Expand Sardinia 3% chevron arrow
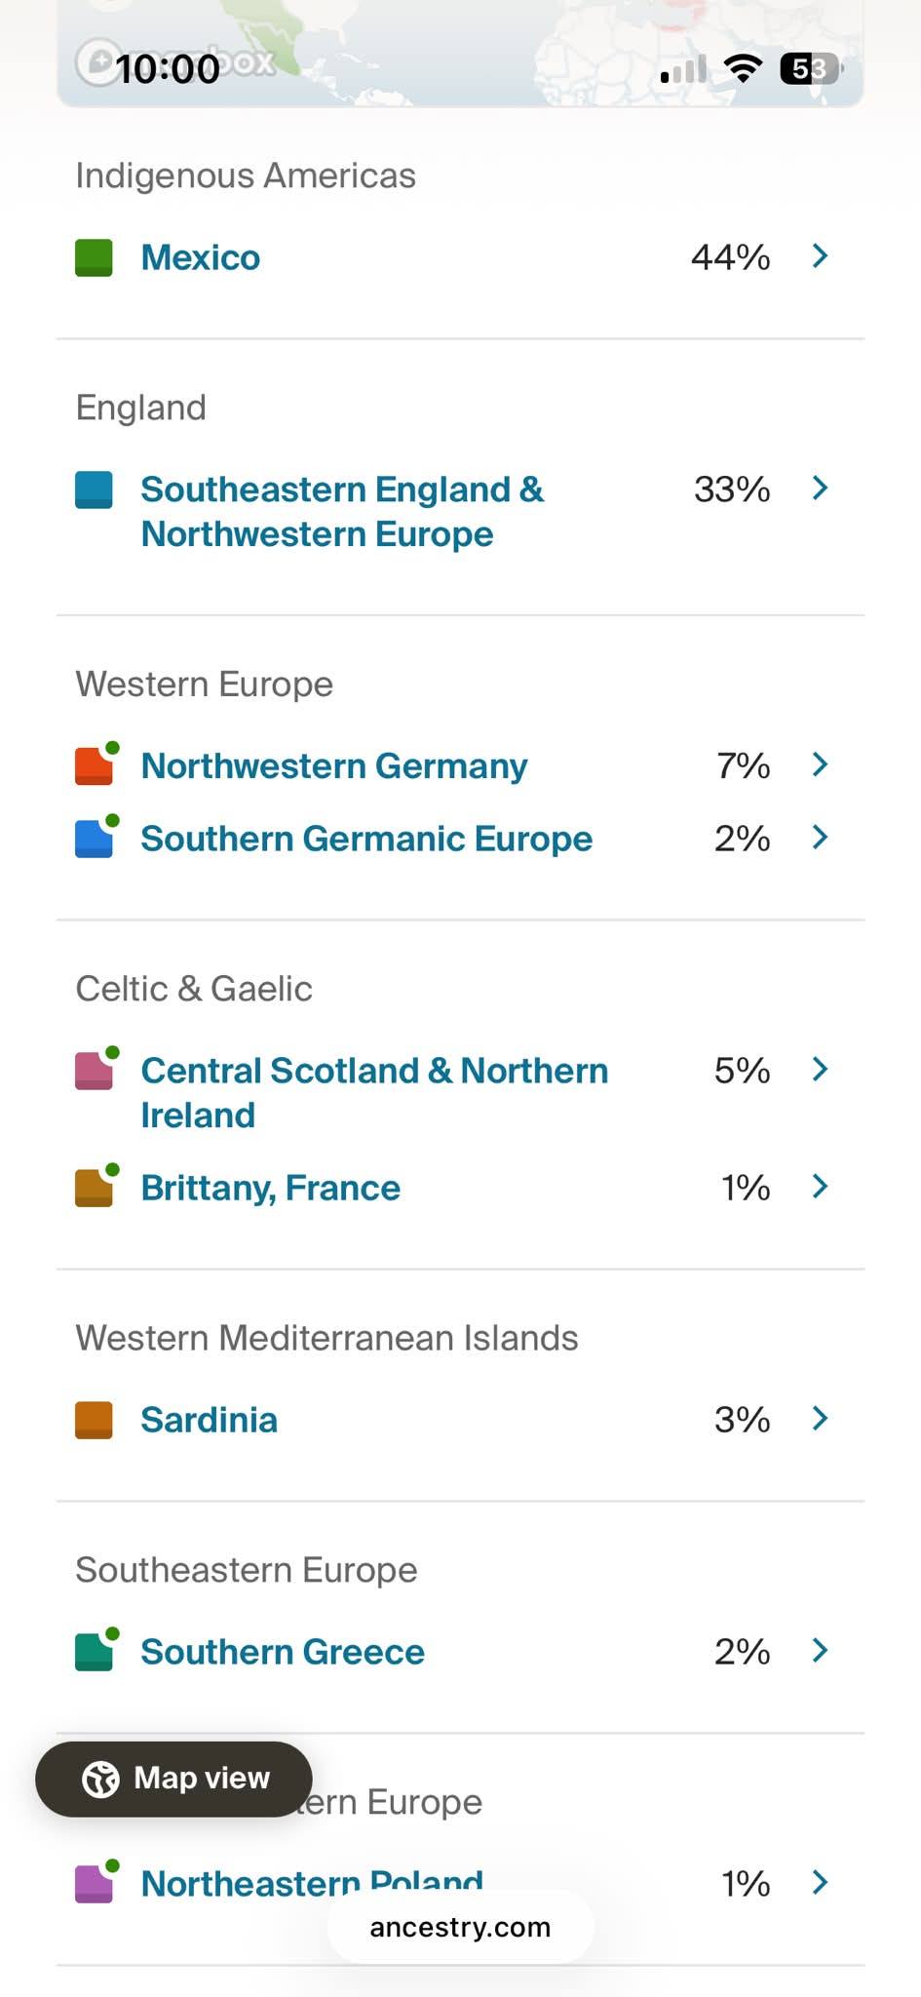This screenshot has height=1997, width=921. coord(821,1418)
